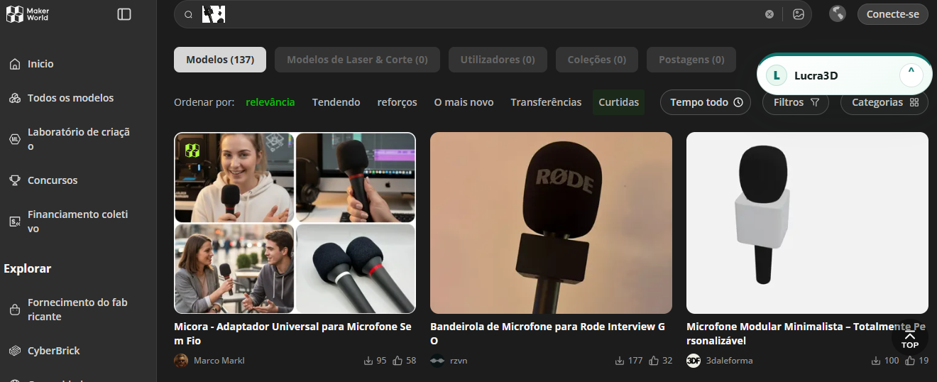Image resolution: width=937 pixels, height=382 pixels.
Task: Like the Rode model with 32 likes
Action: coord(654,361)
